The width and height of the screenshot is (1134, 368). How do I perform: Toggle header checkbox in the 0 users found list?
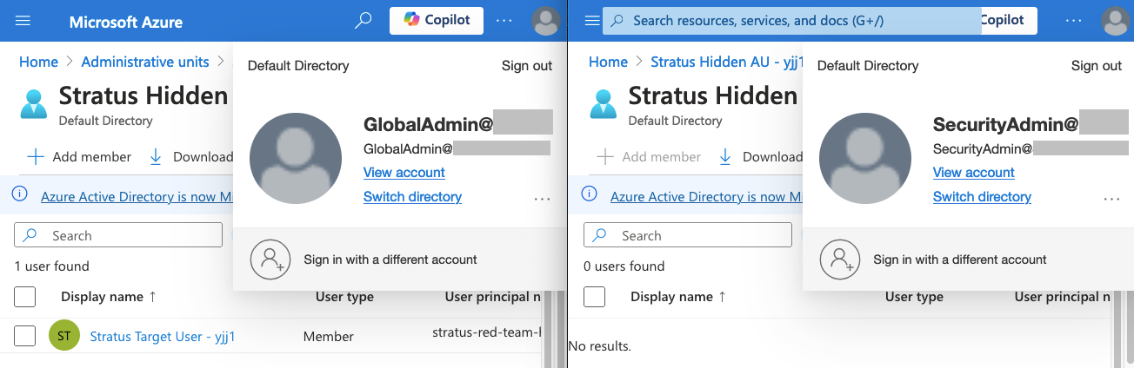click(x=595, y=297)
